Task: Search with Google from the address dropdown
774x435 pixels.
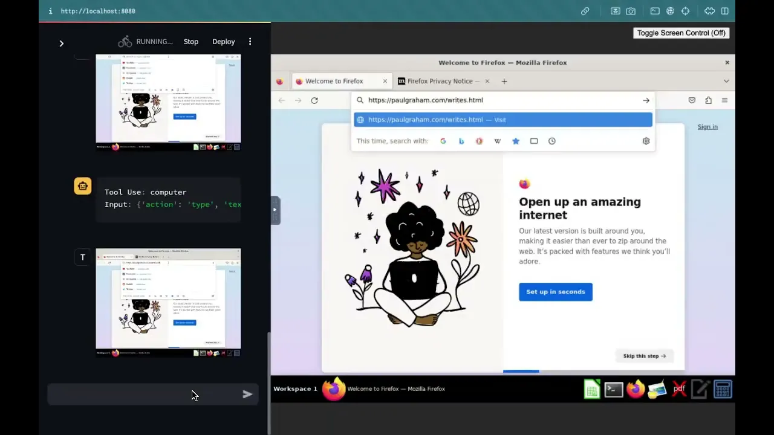Action: point(443,141)
